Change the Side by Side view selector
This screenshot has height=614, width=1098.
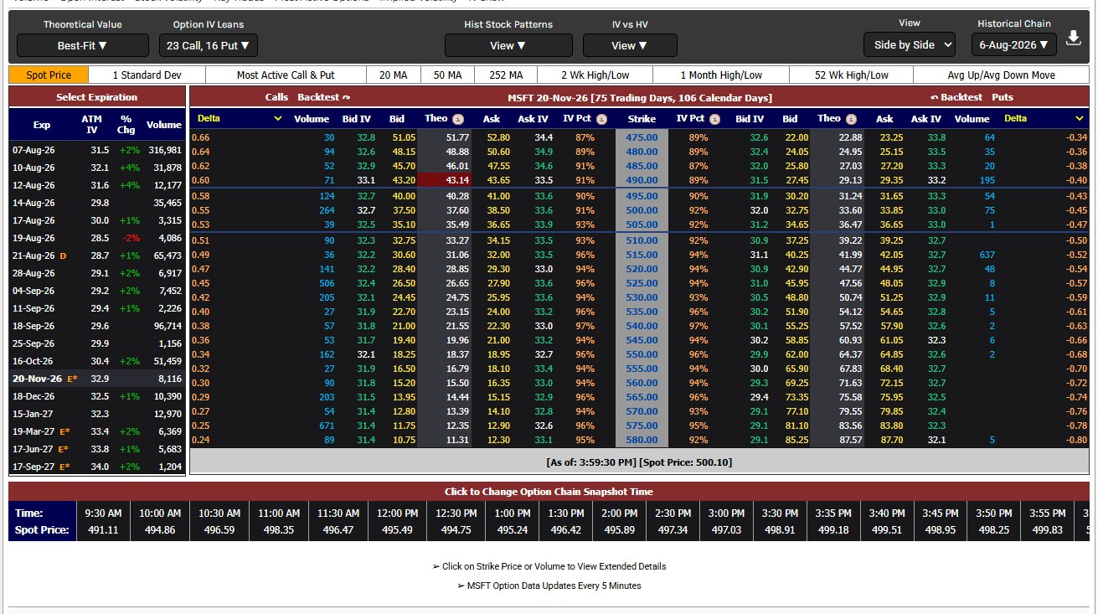point(910,44)
